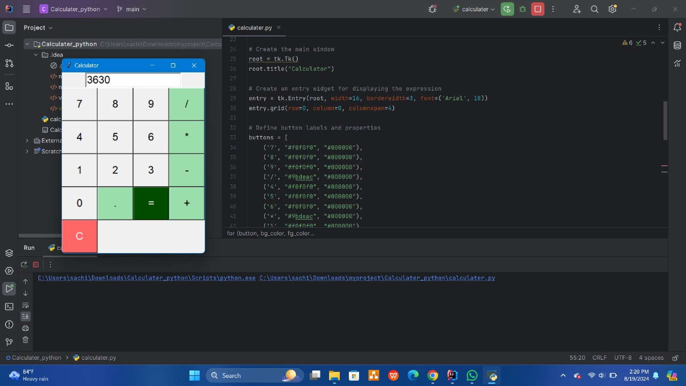
Task: Open the main hamburger menu
Action: click(x=26, y=9)
